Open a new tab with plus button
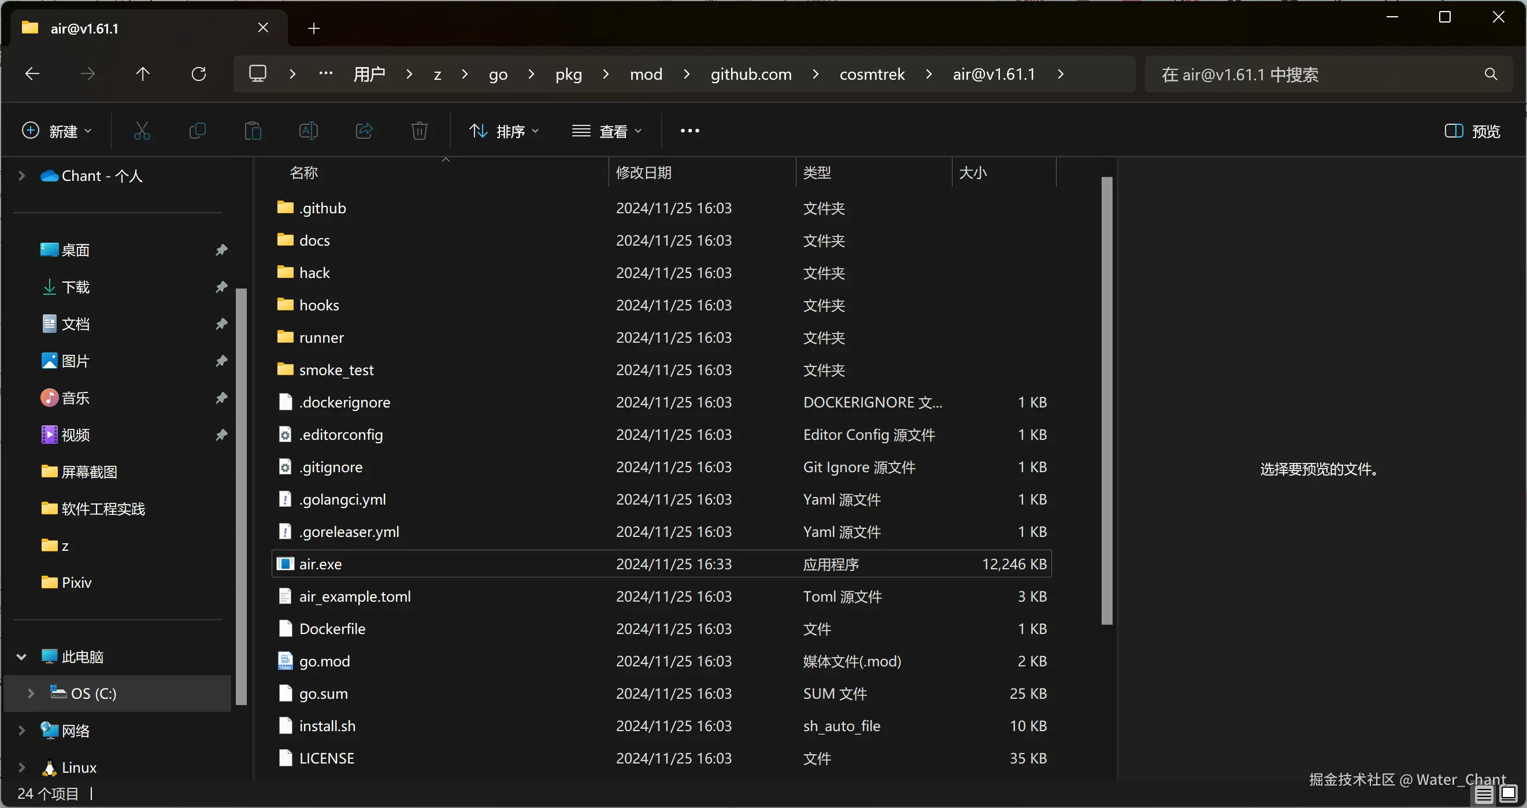Screen dimensions: 1527x808 tap(314, 28)
